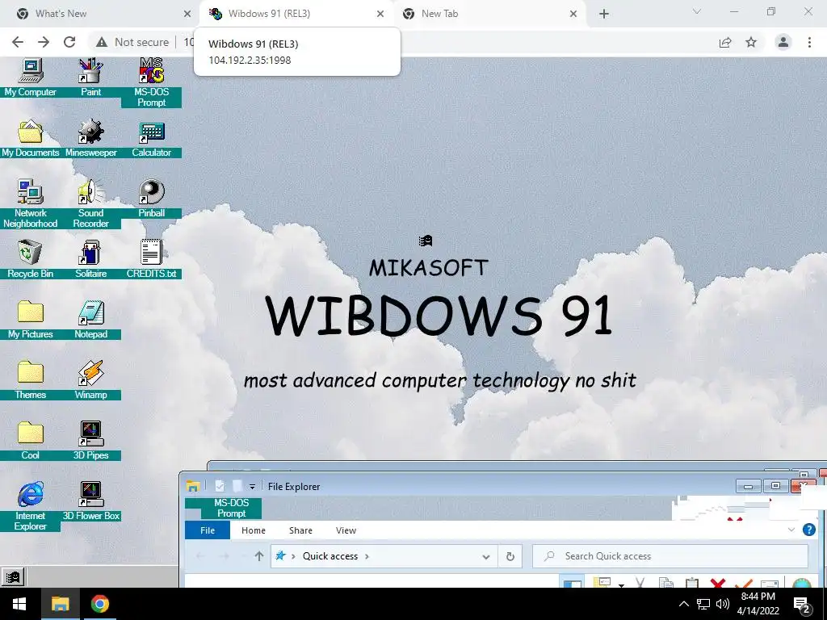Viewport: 827px width, 620px height.
Task: Go up one level in File Explorer
Action: point(258,556)
